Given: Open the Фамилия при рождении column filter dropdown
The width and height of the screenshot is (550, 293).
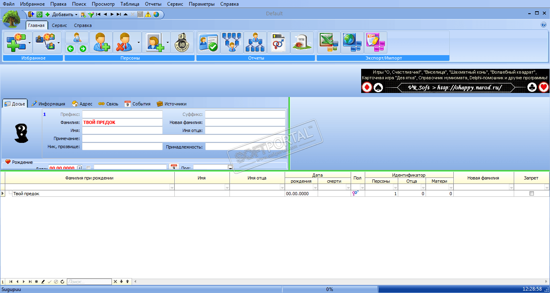Looking at the screenshot, I should [172, 188].
